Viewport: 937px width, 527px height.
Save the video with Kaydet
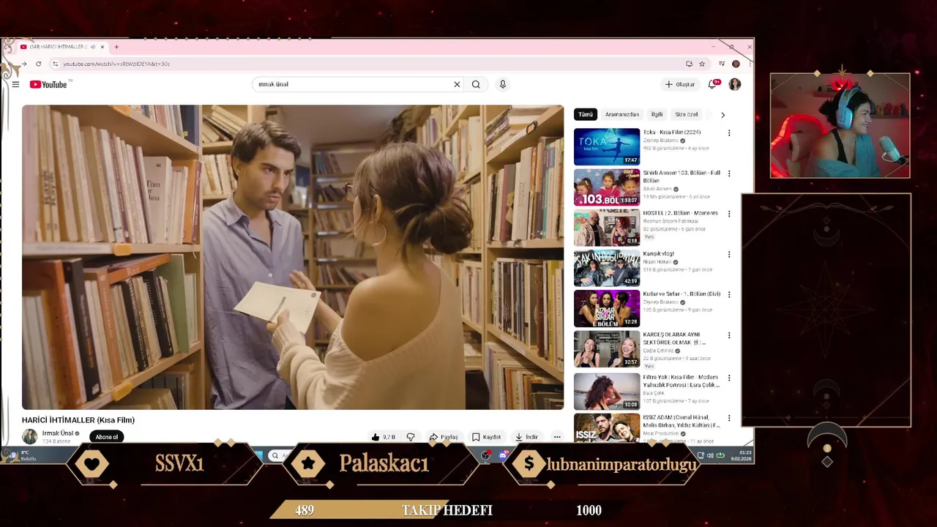click(x=486, y=437)
